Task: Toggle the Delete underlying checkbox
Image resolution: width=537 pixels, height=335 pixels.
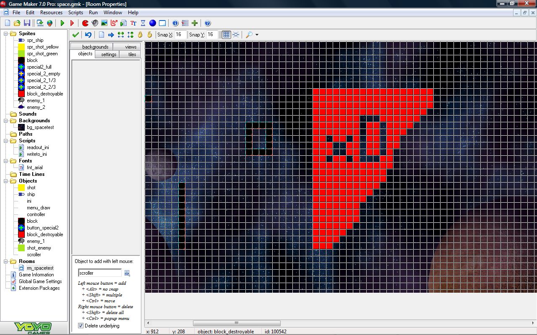Action: click(x=81, y=326)
